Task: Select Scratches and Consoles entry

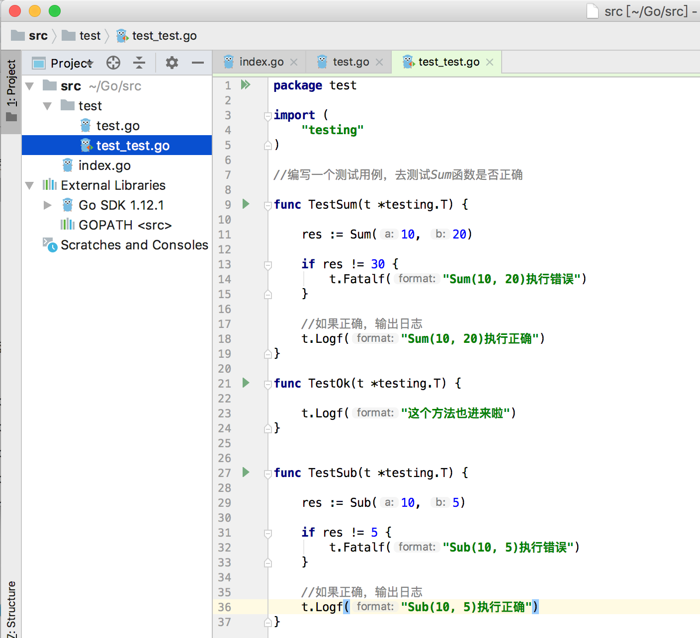Action: (134, 245)
